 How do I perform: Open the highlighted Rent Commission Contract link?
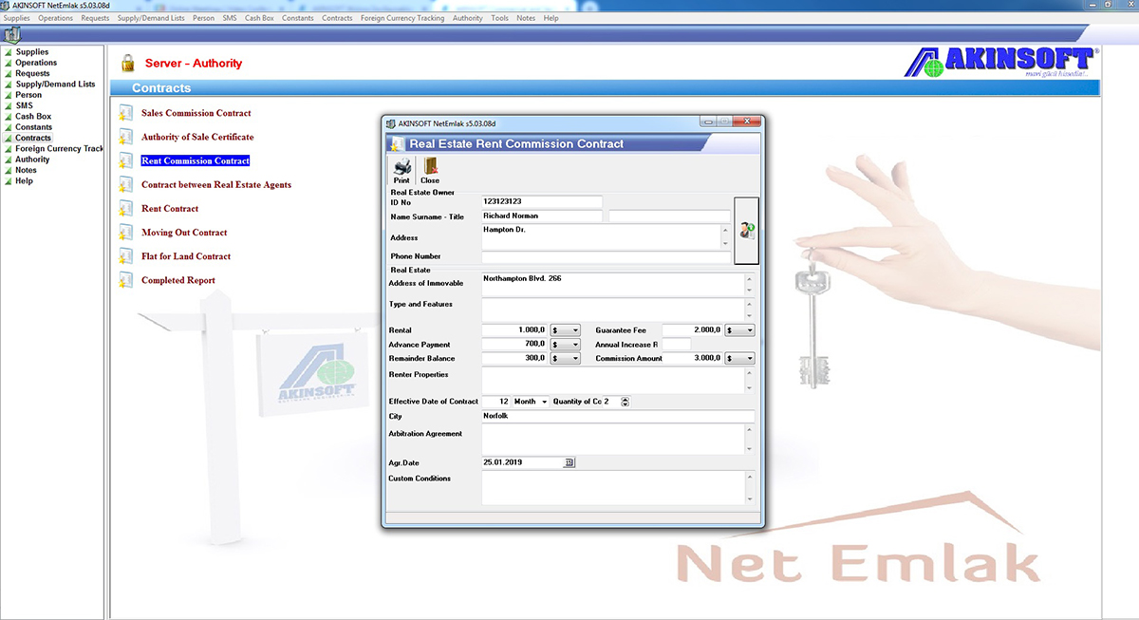coord(196,160)
